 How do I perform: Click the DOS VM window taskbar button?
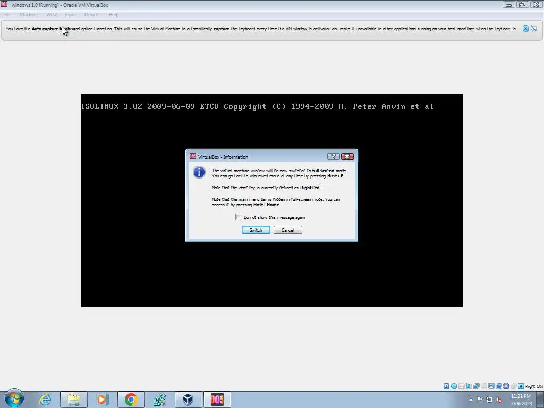tap(217, 399)
